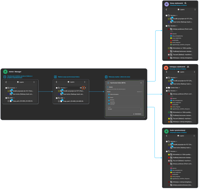The height and width of the screenshot is (189, 199).
Task: Collapse first Vectors folder in Nowy użytkownik panel
Action: [x=177, y=15]
